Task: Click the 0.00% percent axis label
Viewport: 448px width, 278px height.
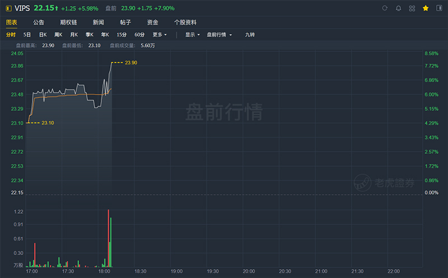Action: (431, 192)
